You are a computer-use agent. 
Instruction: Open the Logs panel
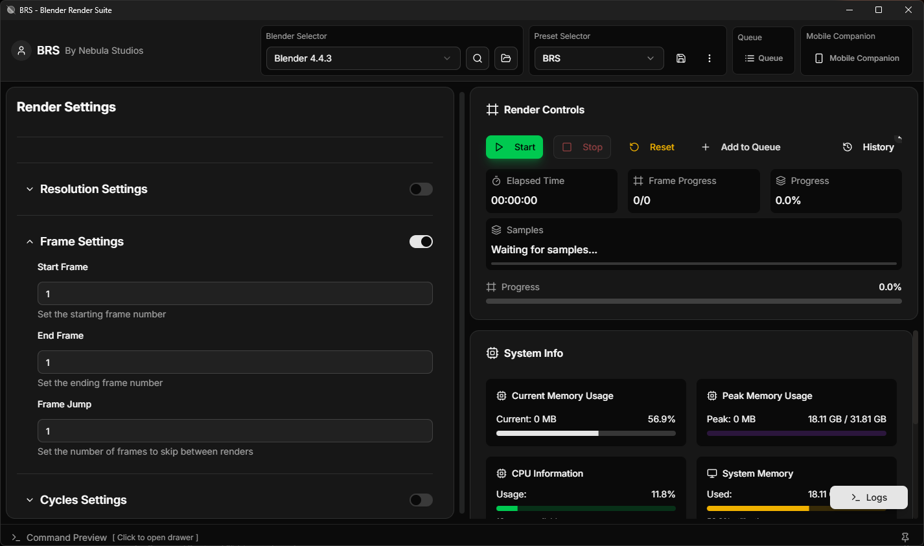tap(869, 497)
